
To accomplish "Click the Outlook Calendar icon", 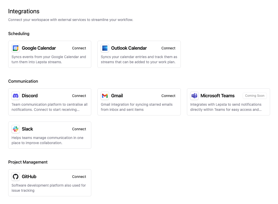I will 105,48.
